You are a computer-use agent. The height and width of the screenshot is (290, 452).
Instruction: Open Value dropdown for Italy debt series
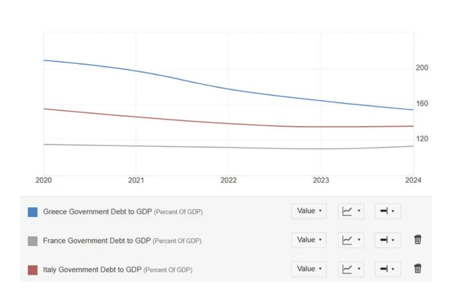pos(309,268)
